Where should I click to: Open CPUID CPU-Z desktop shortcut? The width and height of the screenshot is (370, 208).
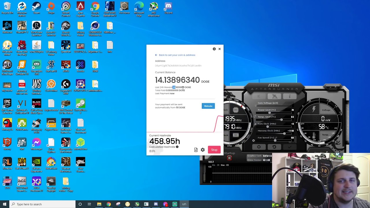click(x=81, y=86)
